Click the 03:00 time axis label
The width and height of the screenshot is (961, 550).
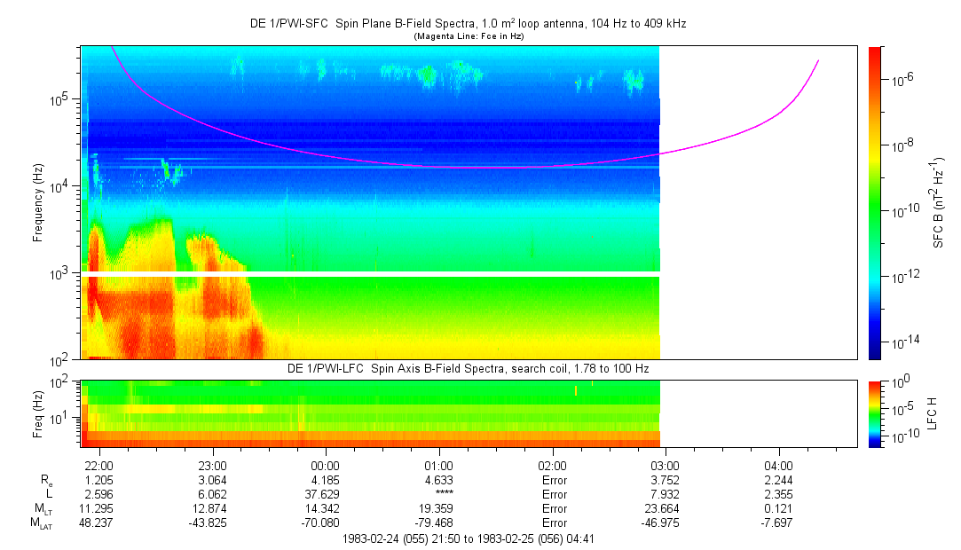click(666, 465)
